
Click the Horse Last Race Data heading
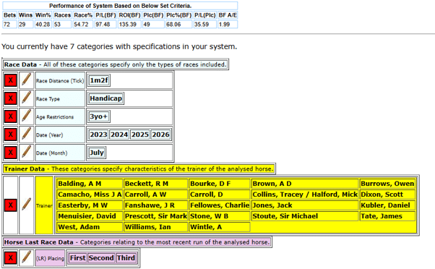137,242
